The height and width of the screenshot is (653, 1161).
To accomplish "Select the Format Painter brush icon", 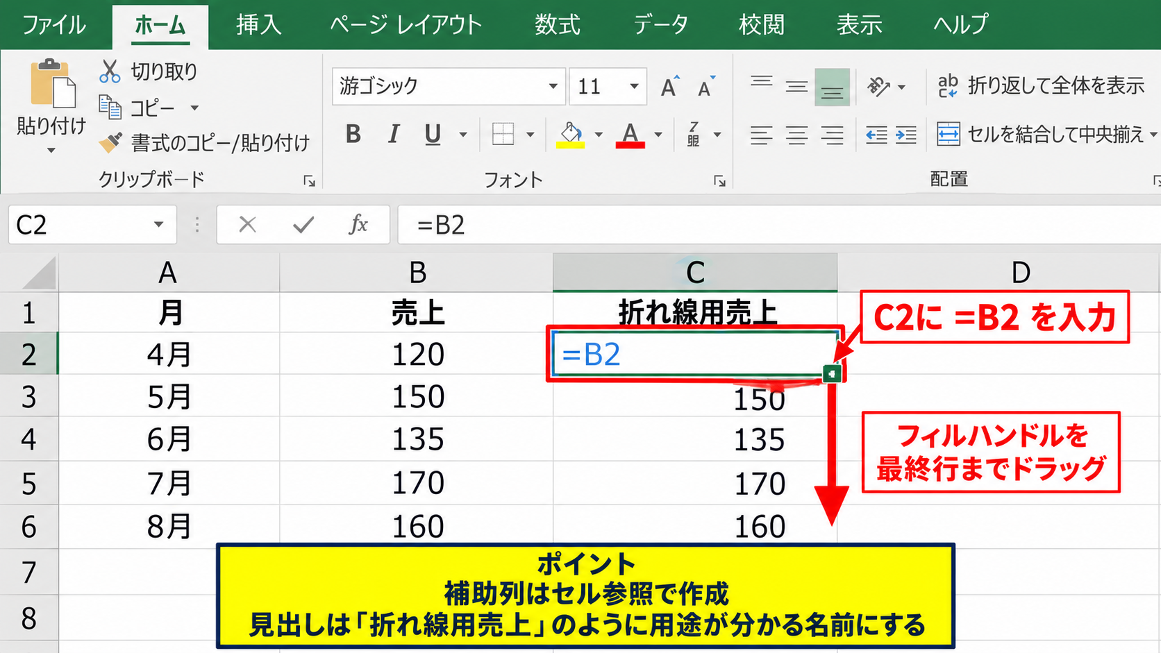I will tap(110, 142).
